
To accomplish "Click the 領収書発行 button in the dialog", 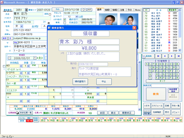I will pyautogui.click(x=80, y=82).
